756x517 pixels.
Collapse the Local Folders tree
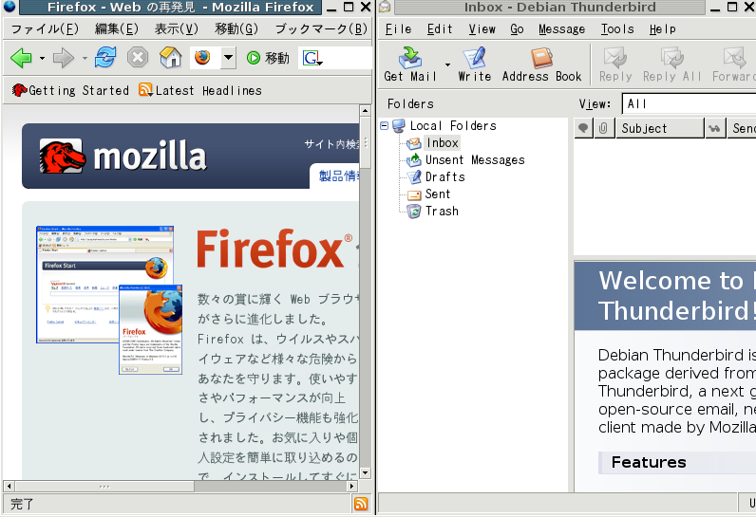coord(385,125)
